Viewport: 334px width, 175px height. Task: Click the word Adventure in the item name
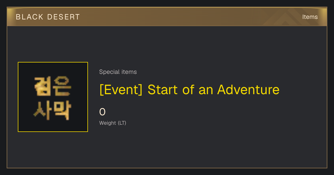248,89
